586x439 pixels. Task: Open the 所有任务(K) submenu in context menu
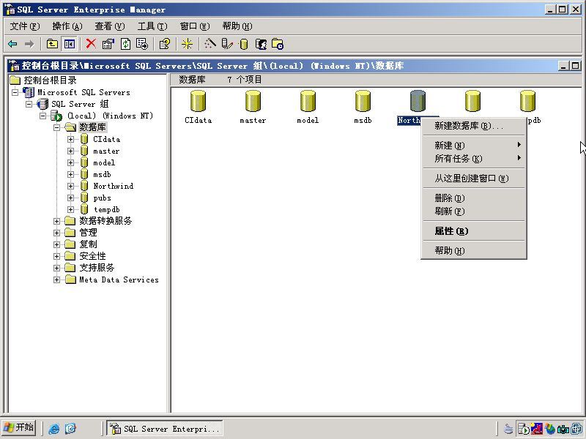pyautogui.click(x=473, y=159)
